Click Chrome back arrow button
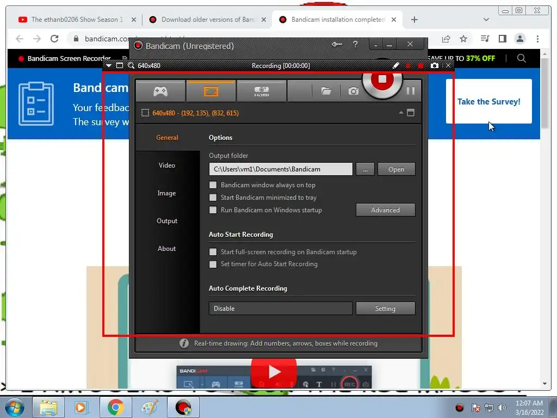 tap(20, 39)
